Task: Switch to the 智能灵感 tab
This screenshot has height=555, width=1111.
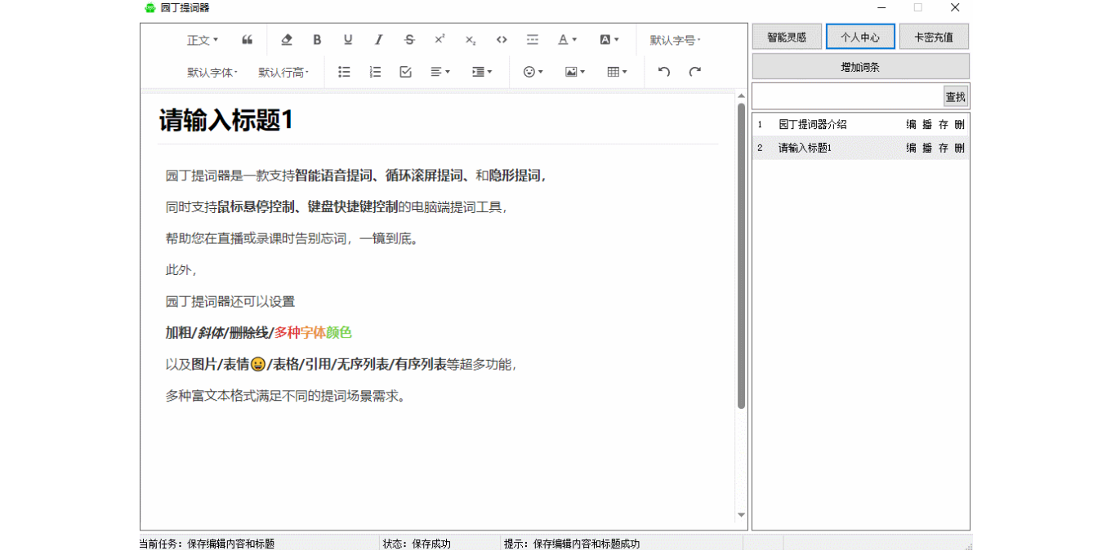Action: point(786,37)
